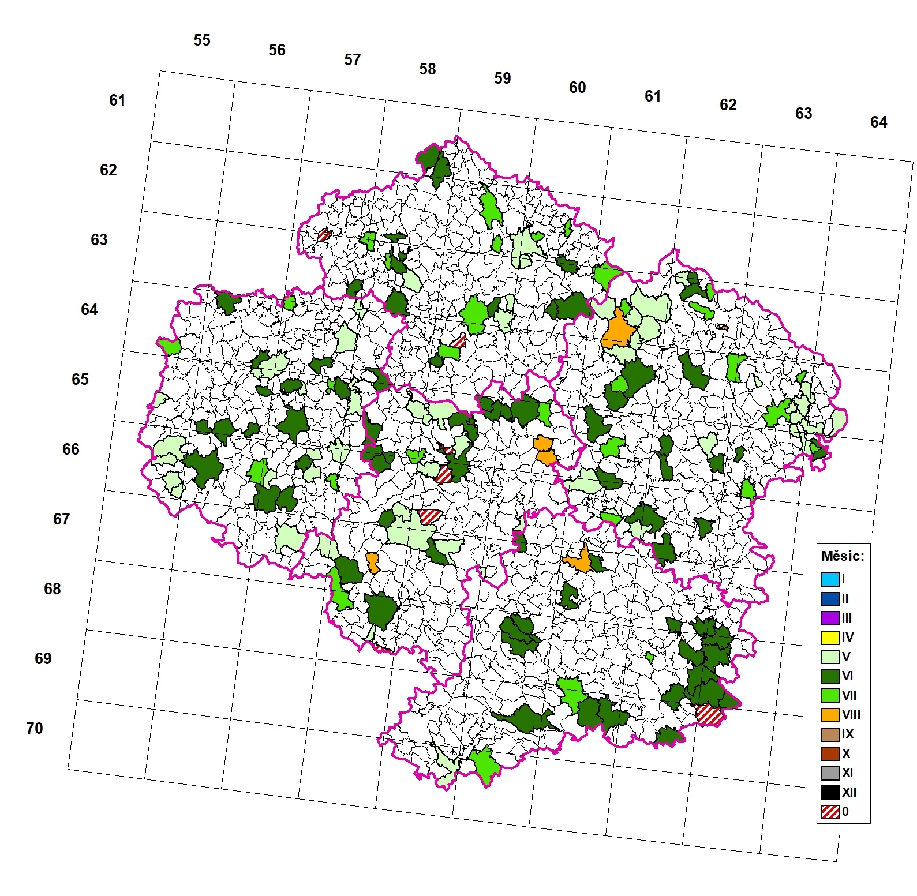The image size is (917, 896).
Task: Click grid column label "57"
Action: click(353, 59)
